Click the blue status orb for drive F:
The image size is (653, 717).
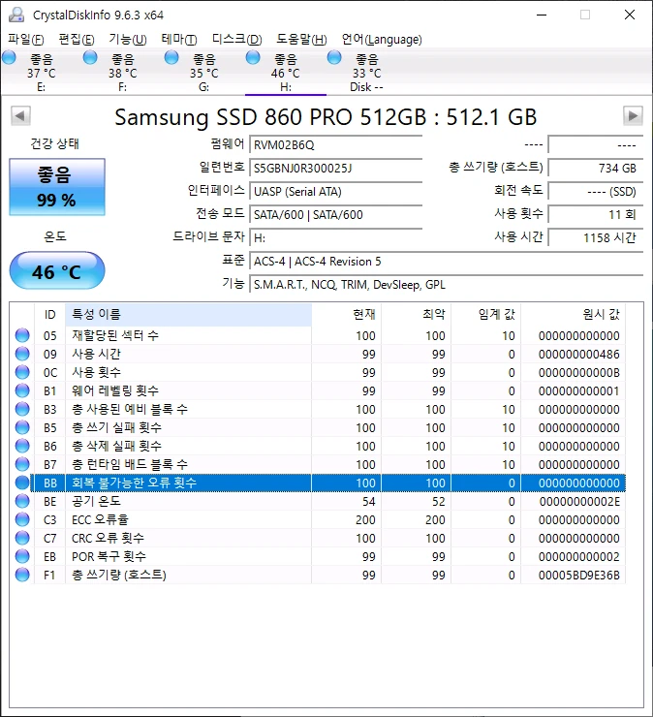[x=90, y=57]
